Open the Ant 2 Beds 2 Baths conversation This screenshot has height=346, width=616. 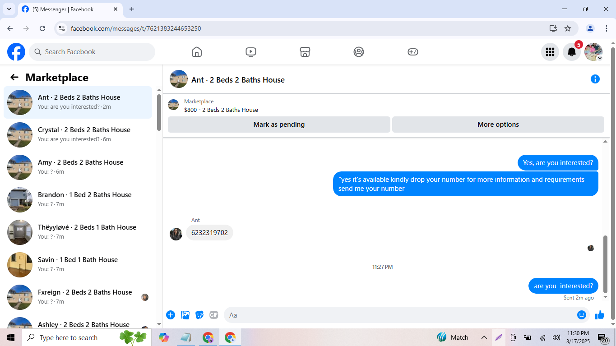[78, 102]
